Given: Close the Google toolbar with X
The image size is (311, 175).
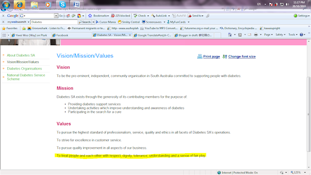Looking at the screenshot, I should tap(3, 16).
